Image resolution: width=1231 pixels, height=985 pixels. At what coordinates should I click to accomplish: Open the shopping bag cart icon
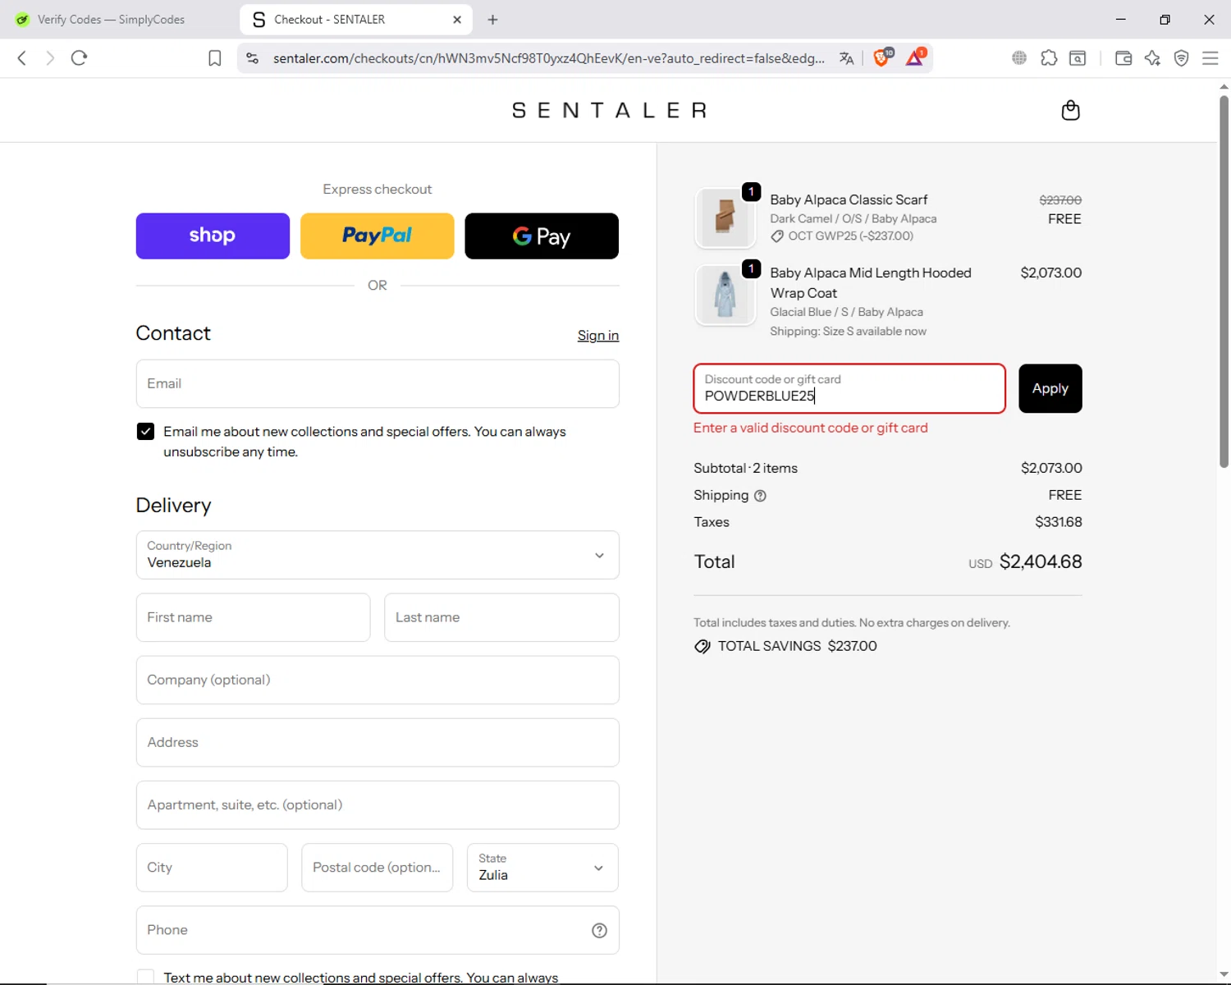point(1070,110)
